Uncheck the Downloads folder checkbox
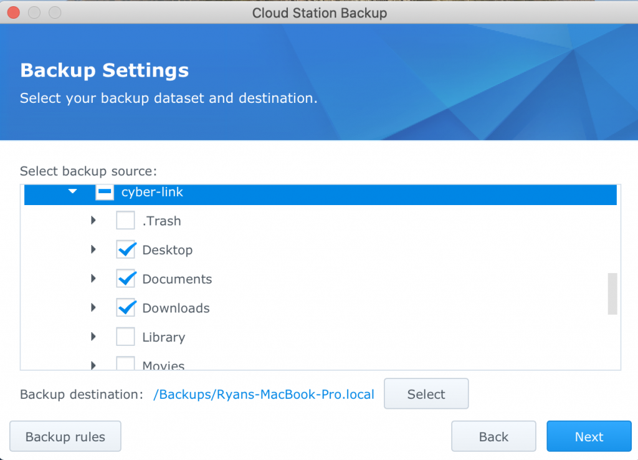This screenshot has height=460, width=638. tap(125, 308)
